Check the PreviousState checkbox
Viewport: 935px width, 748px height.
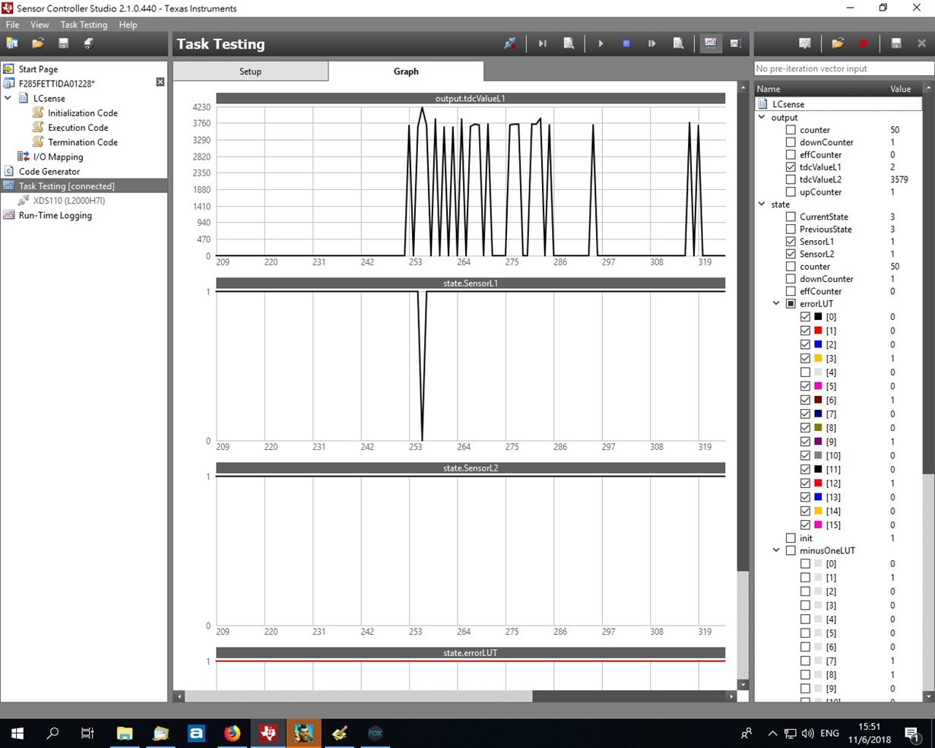(791, 229)
